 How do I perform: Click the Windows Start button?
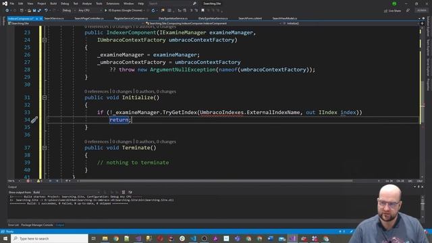click(x=5, y=238)
